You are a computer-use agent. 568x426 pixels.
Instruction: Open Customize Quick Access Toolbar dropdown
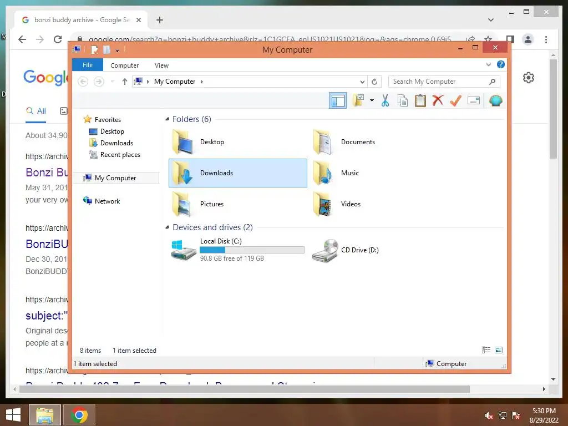click(x=118, y=50)
